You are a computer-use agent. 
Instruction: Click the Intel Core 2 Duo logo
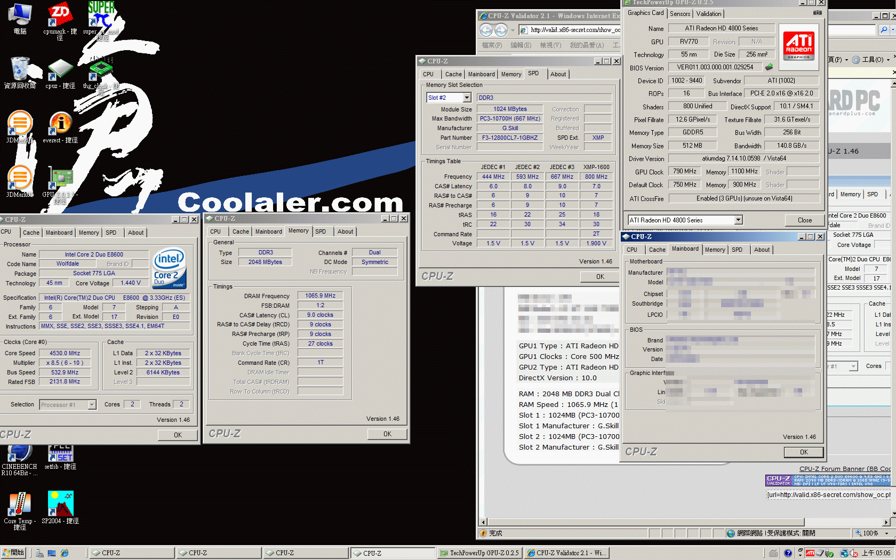click(169, 268)
